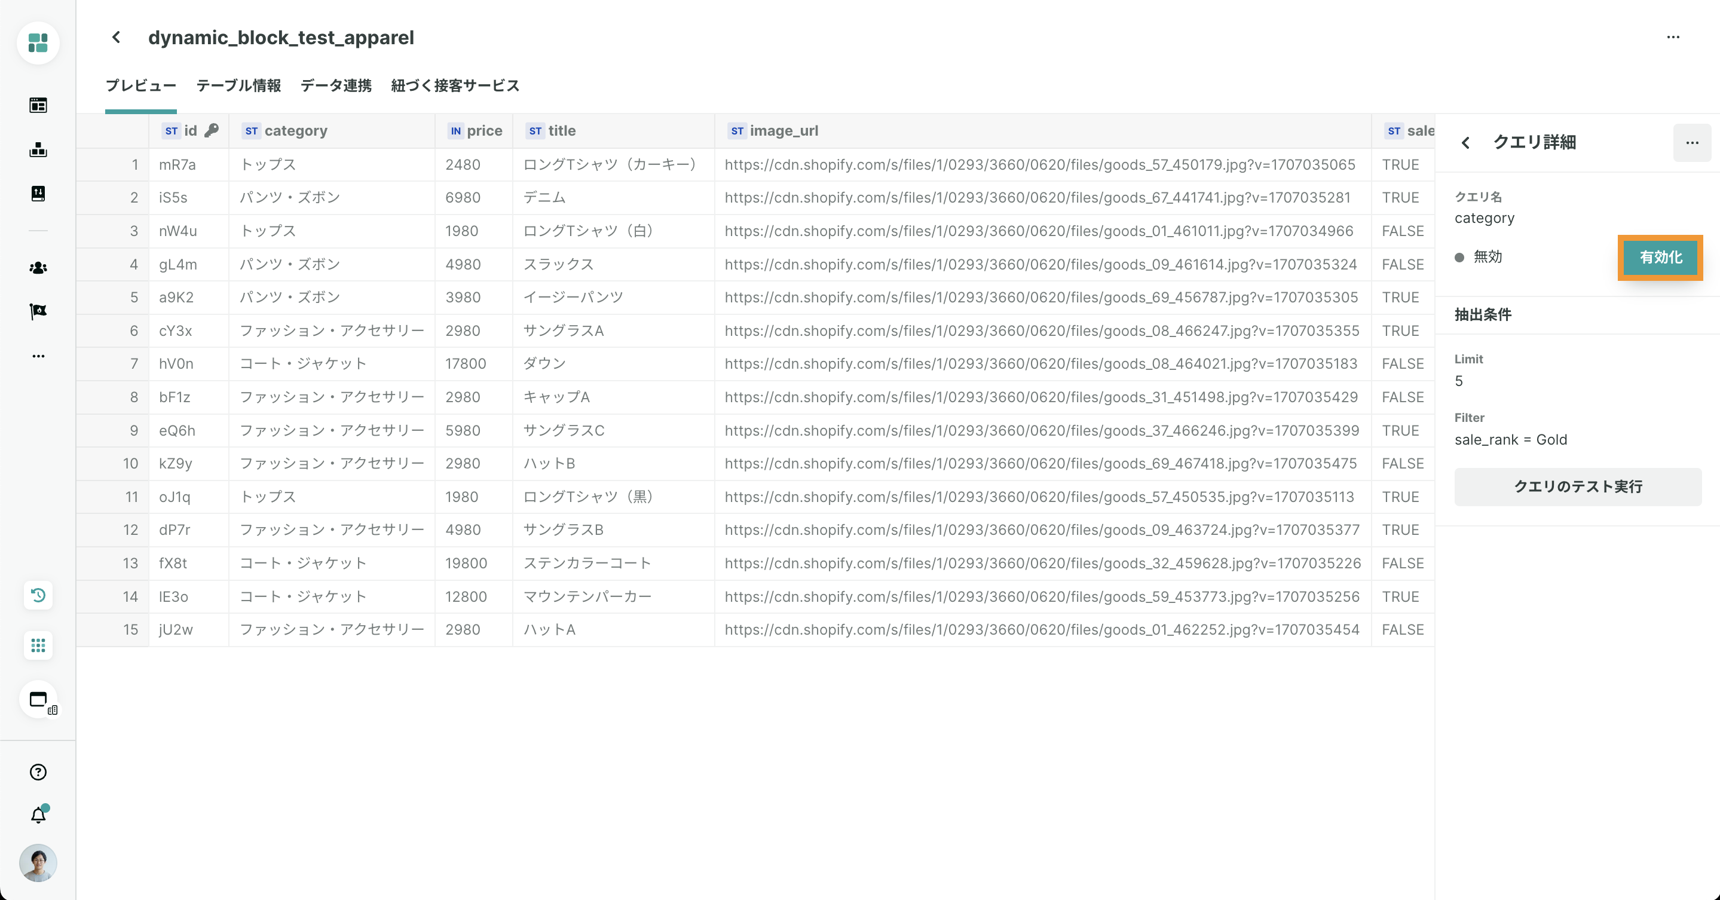1720x900 pixels.
Task: Open the apps grid icon
Action: point(38,645)
